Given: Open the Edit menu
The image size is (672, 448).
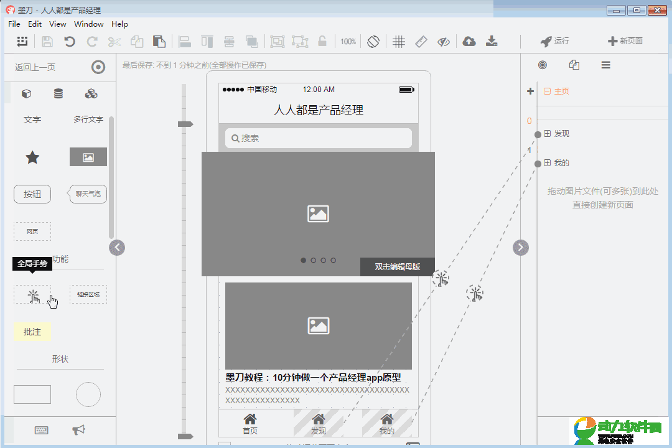Looking at the screenshot, I should click(x=35, y=24).
